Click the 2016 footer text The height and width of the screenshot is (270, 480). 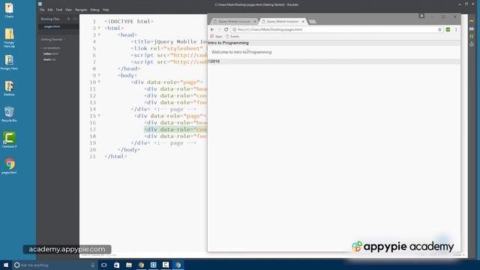pos(214,61)
